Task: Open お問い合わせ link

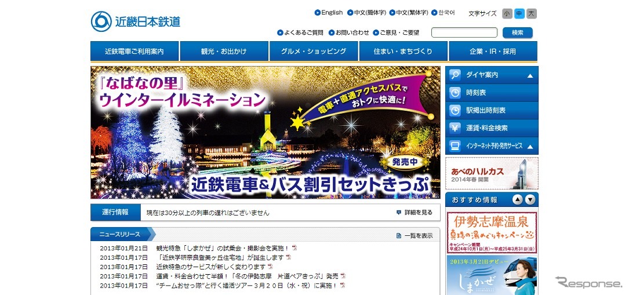Action: click(x=352, y=33)
